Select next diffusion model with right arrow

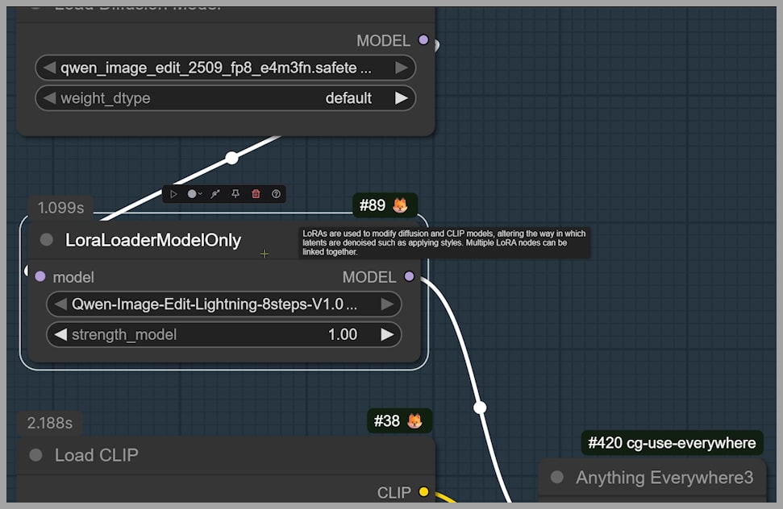(x=401, y=68)
